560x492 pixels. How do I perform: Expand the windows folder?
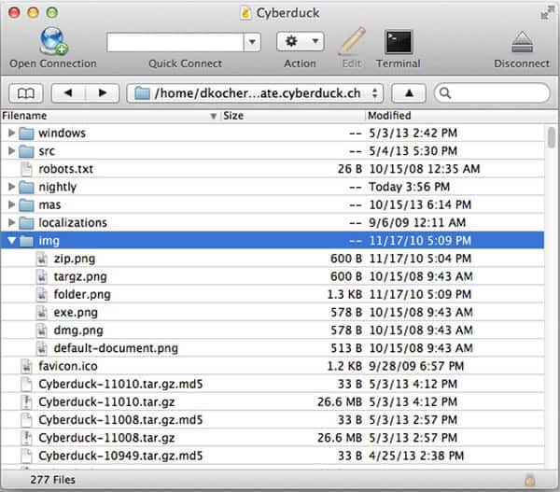point(11,133)
